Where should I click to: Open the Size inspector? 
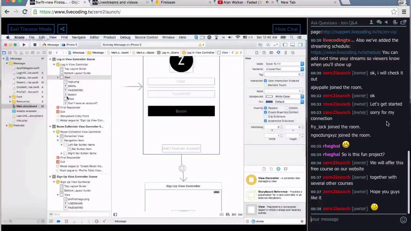click(285, 53)
